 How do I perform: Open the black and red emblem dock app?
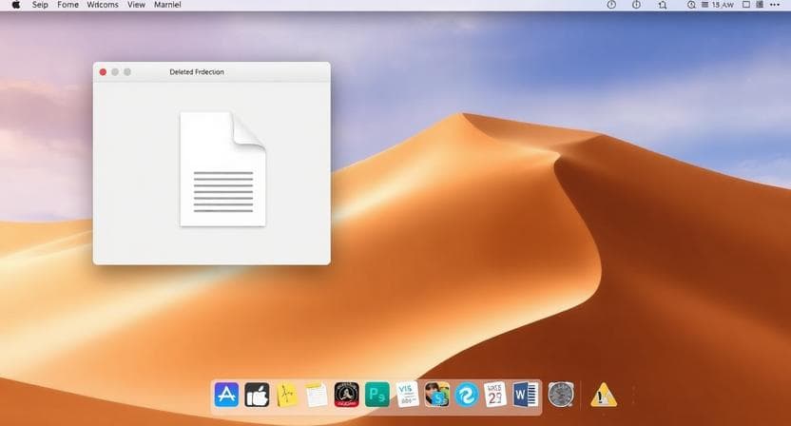point(347,395)
